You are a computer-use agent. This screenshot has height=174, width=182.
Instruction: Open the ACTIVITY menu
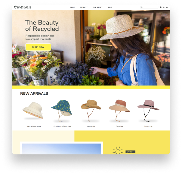point(84,7)
